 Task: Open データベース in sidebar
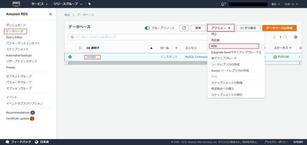point(15,31)
